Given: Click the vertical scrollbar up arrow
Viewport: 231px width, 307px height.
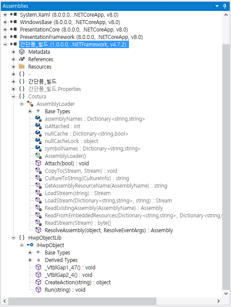Looking at the screenshot, I should click(226, 15).
